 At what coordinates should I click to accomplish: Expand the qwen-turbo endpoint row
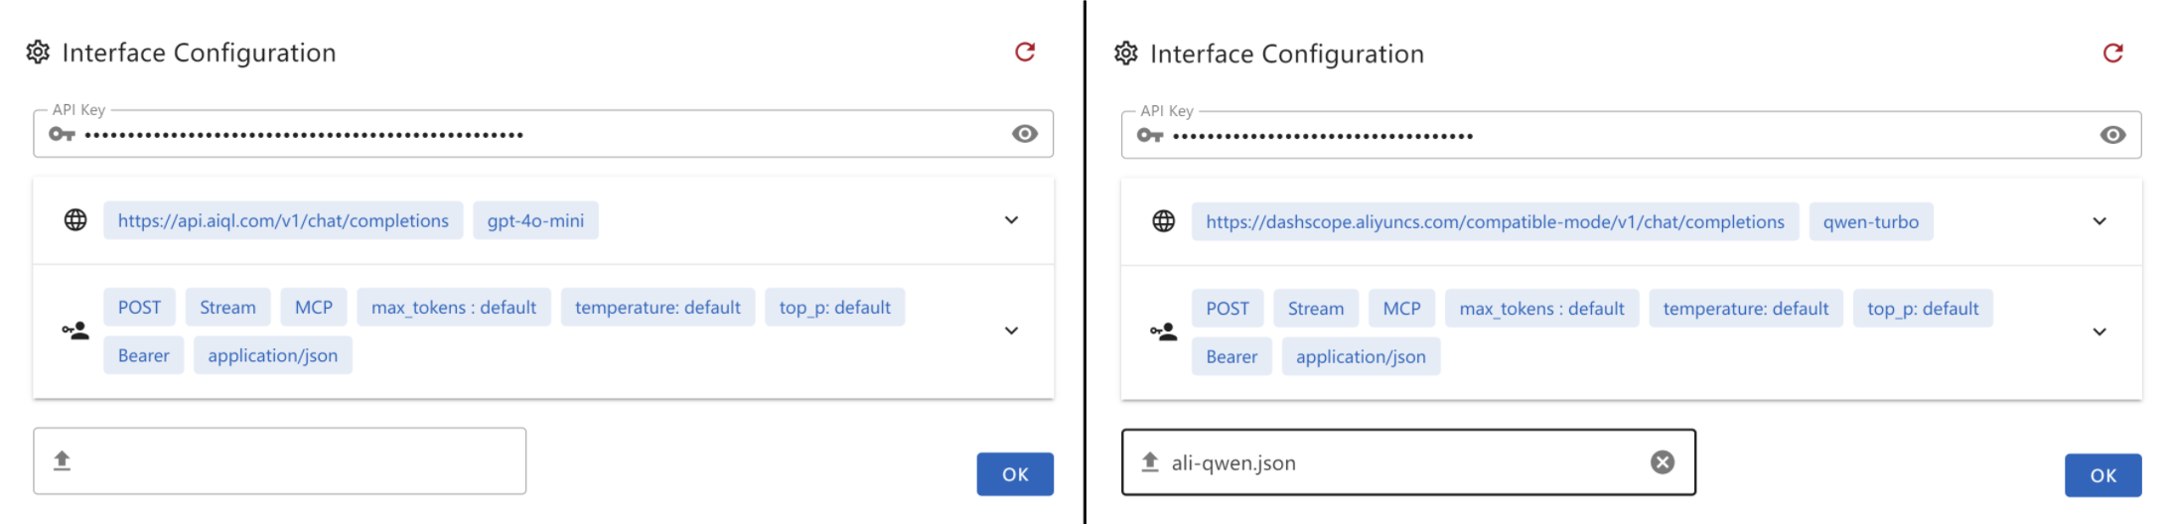point(2099,221)
